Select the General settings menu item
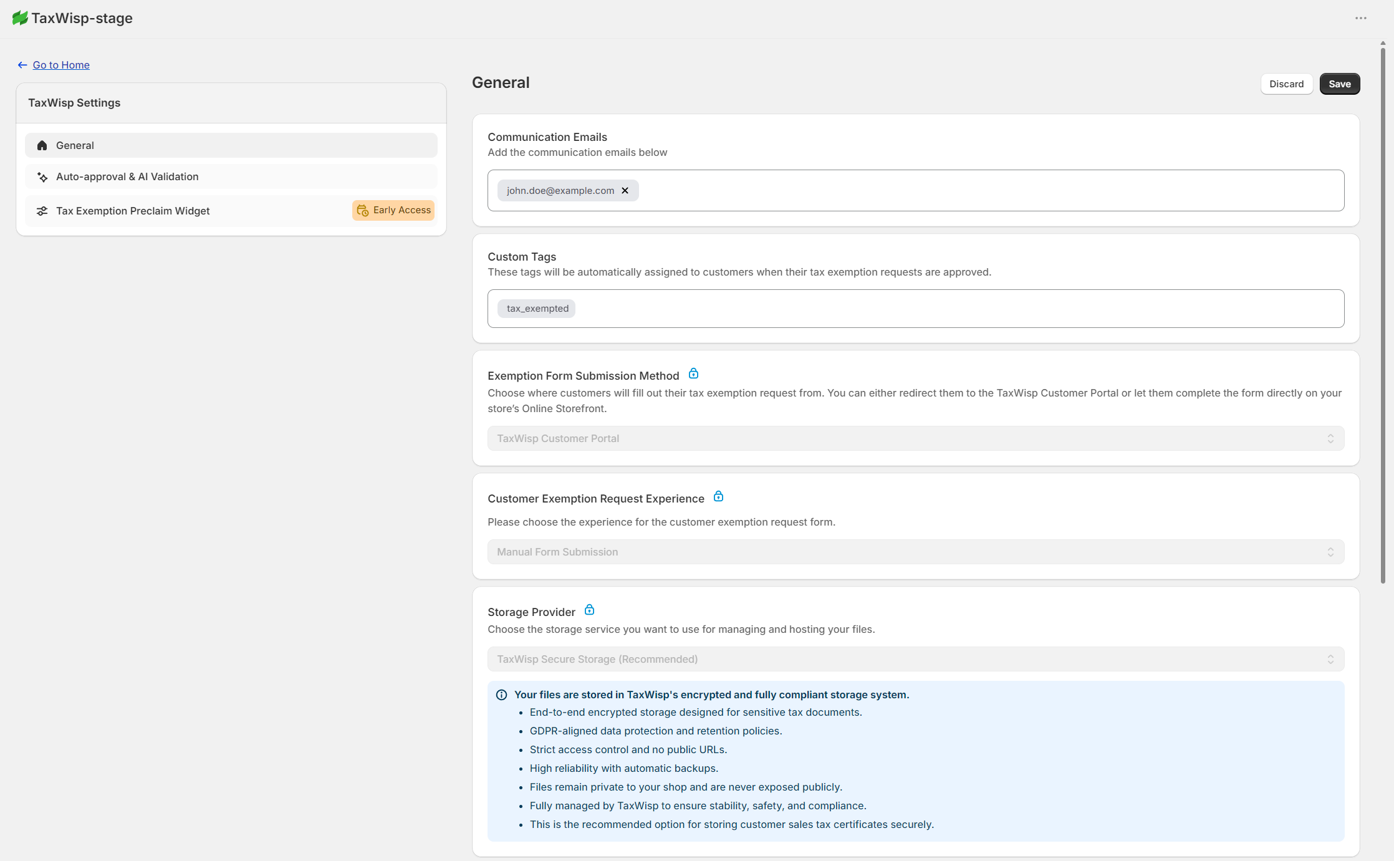 point(231,145)
